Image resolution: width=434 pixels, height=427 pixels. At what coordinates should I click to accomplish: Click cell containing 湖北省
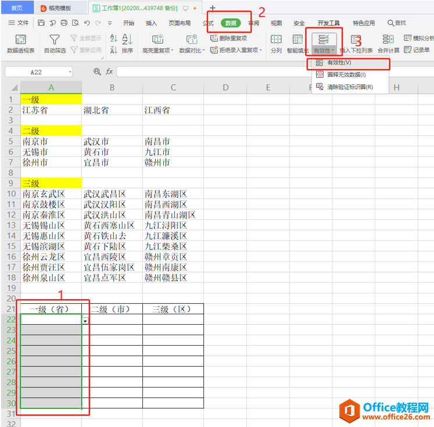pyautogui.click(x=112, y=110)
